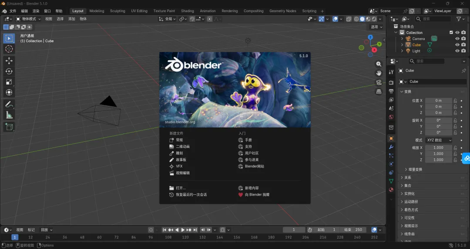Open the File menu
The width and height of the screenshot is (470, 249).
click(13, 11)
